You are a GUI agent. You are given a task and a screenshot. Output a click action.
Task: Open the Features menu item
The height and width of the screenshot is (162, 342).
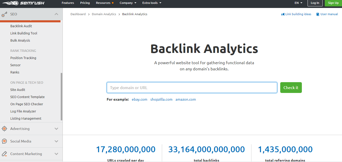pos(68,3)
